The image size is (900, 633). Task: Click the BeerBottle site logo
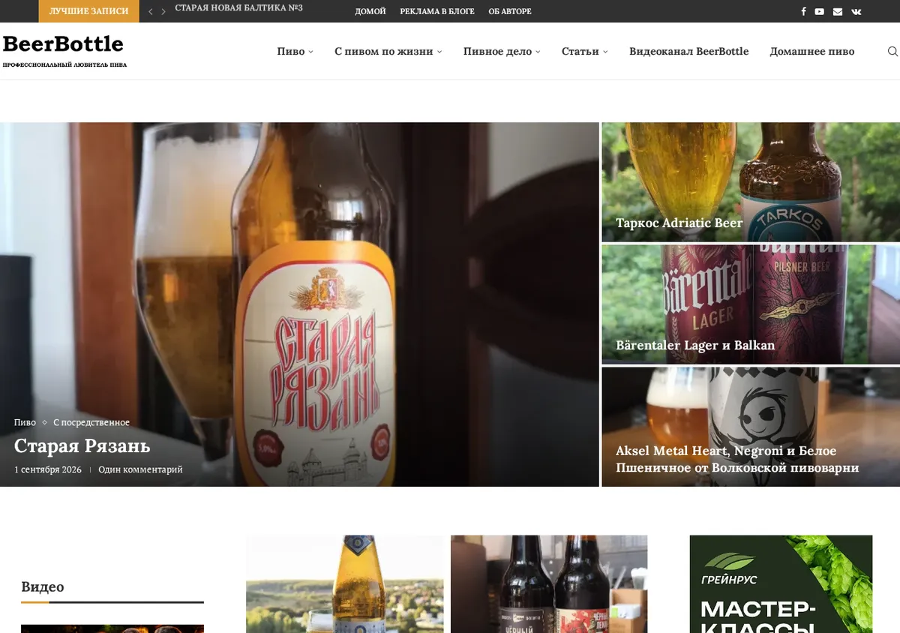point(63,43)
